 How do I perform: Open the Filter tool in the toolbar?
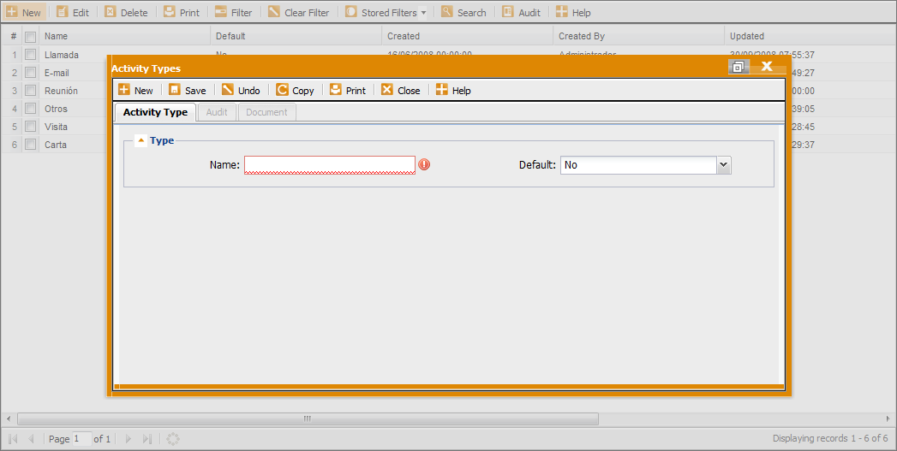click(233, 12)
